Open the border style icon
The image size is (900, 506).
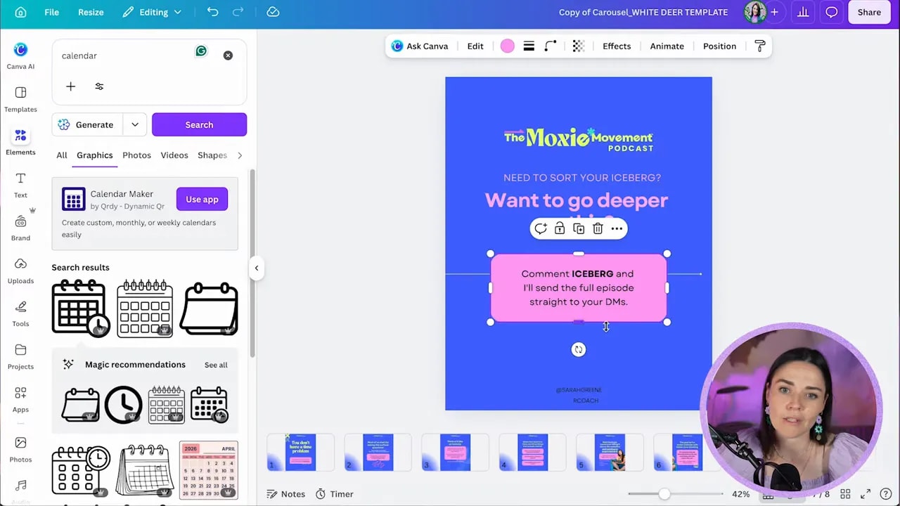(x=529, y=46)
